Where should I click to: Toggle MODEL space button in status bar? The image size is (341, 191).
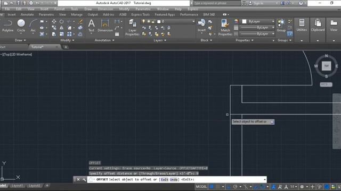pyautogui.click(x=201, y=186)
